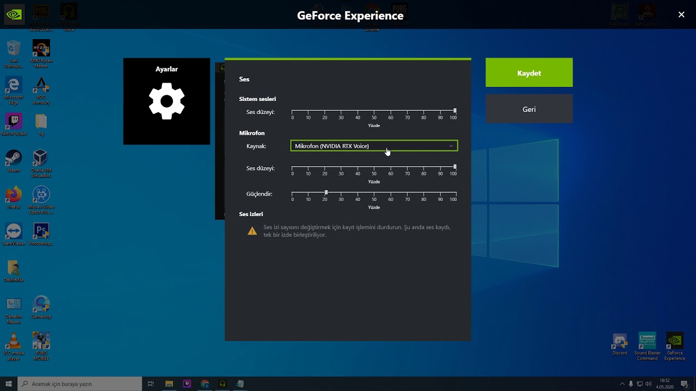The width and height of the screenshot is (696, 391).
Task: Open Sound Blaster Command desktop icon
Action: click(647, 346)
